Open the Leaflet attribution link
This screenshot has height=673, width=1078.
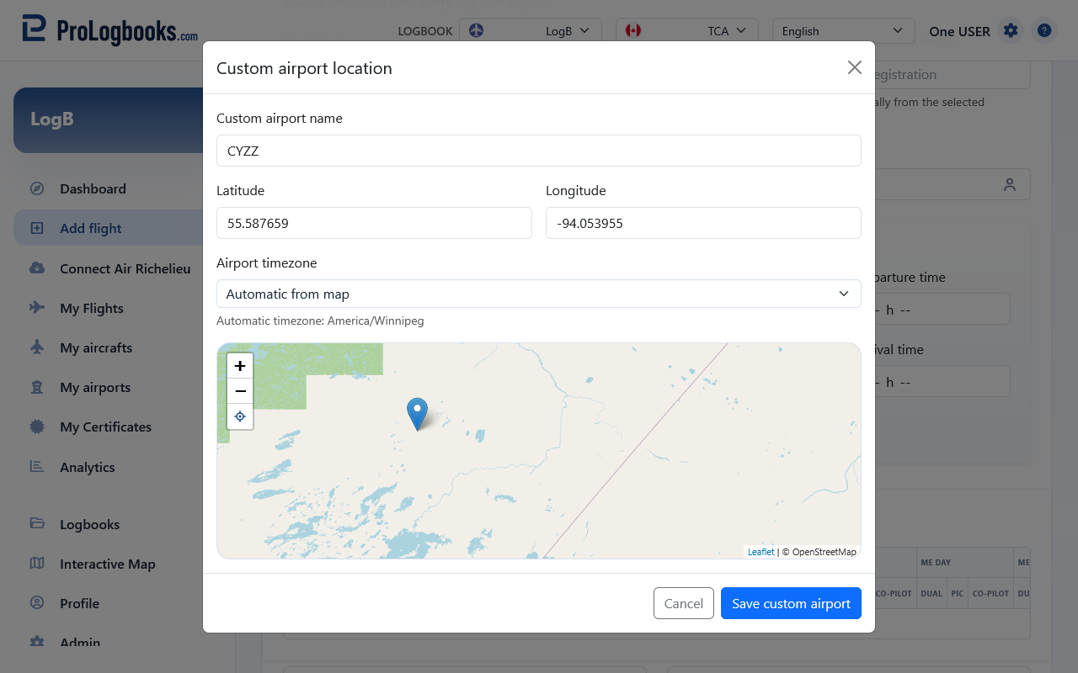pyautogui.click(x=761, y=552)
